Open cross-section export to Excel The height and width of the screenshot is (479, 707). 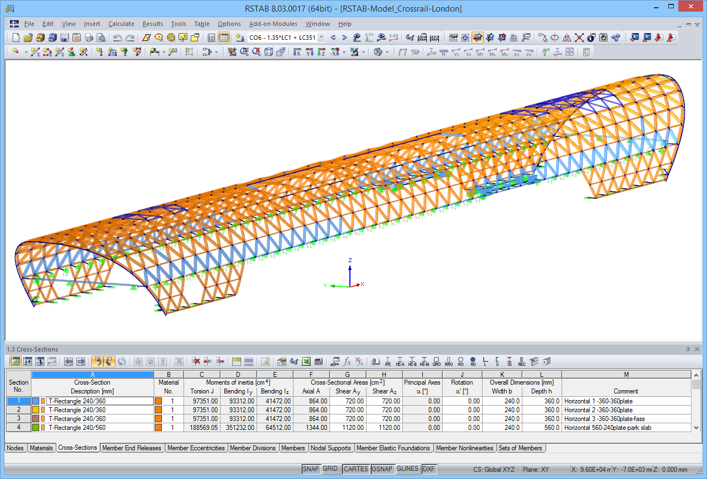306,361
